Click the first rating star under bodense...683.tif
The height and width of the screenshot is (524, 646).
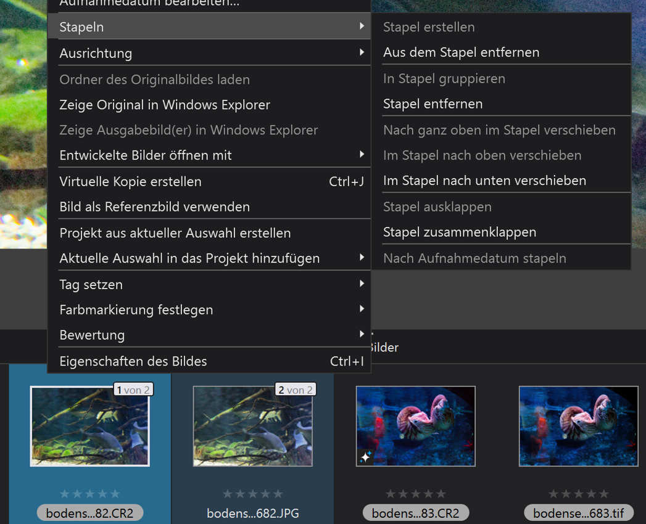pyautogui.click(x=554, y=493)
